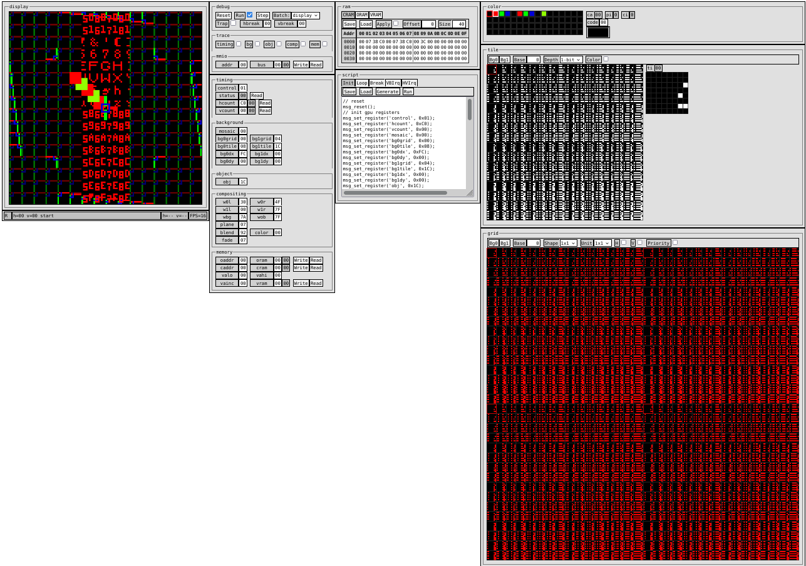Enable comp trace checkbox
The width and height of the screenshot is (806, 566).
[303, 44]
